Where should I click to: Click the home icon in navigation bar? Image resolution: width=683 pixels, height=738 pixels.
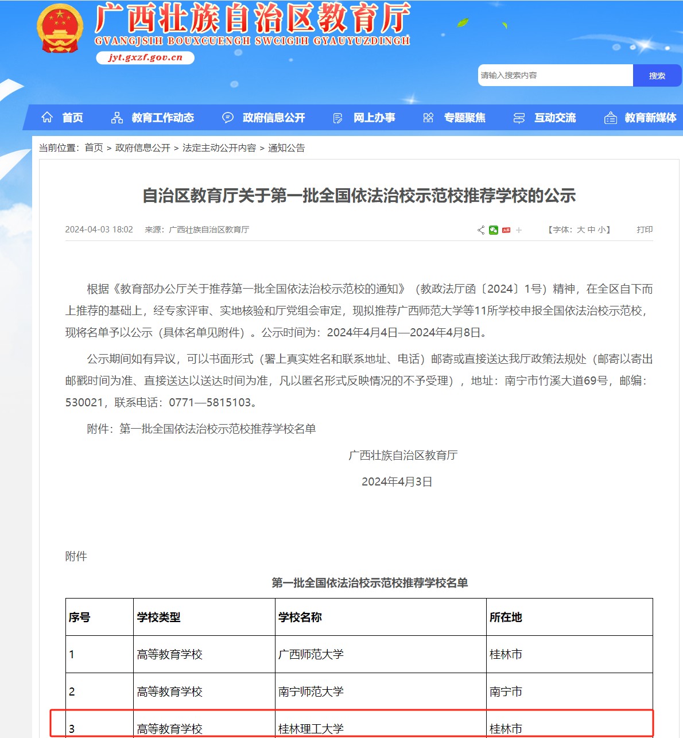pyautogui.click(x=47, y=118)
